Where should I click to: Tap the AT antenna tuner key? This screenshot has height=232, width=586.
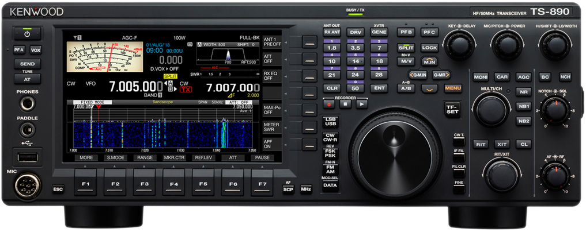pyautogui.click(x=28, y=79)
